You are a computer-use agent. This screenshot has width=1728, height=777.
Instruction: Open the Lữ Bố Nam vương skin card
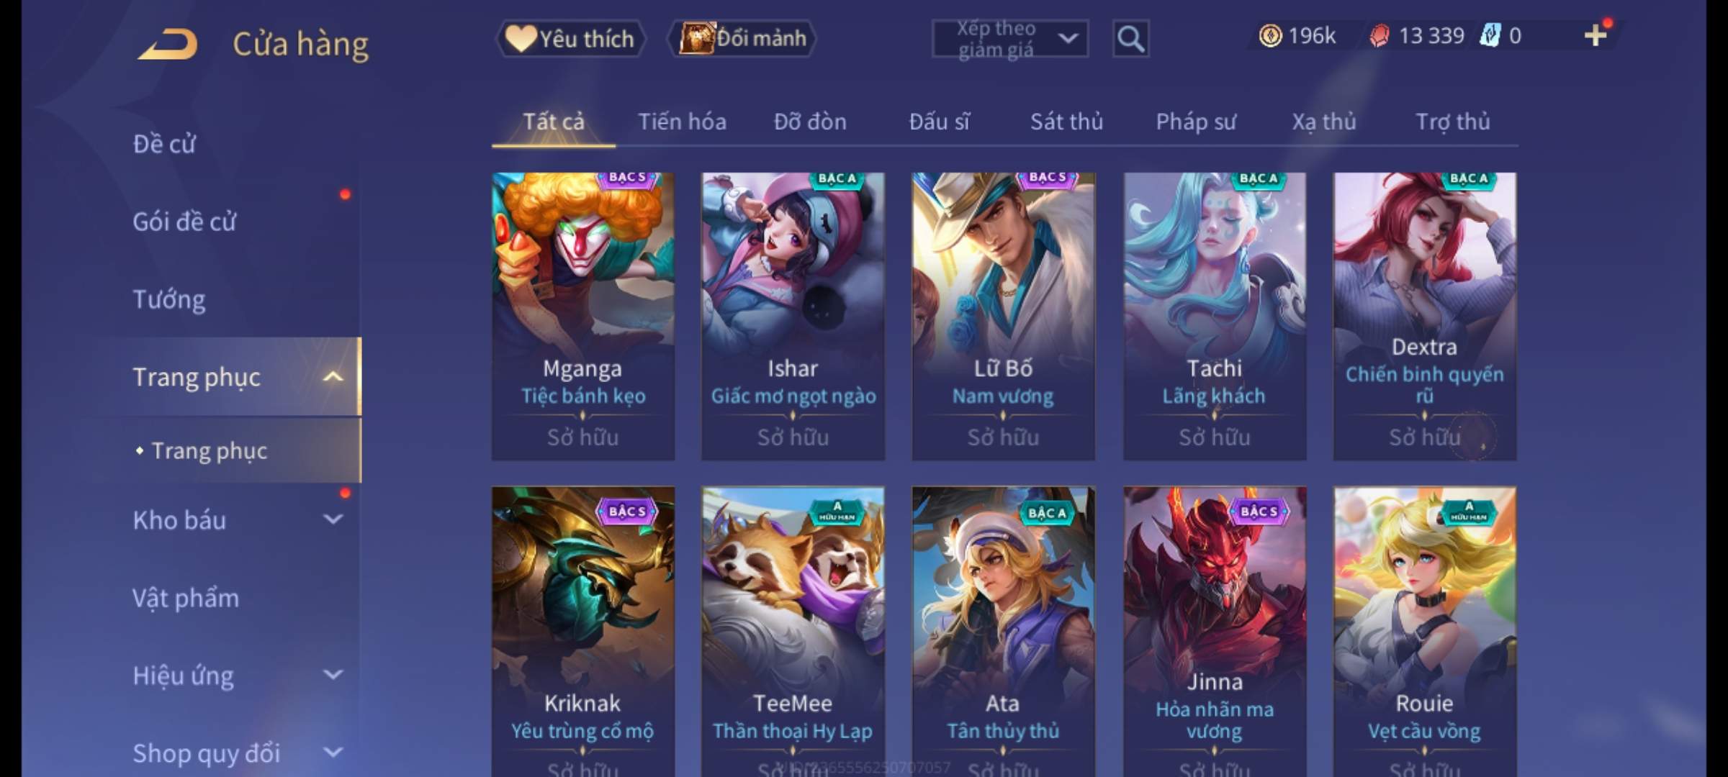[1003, 316]
